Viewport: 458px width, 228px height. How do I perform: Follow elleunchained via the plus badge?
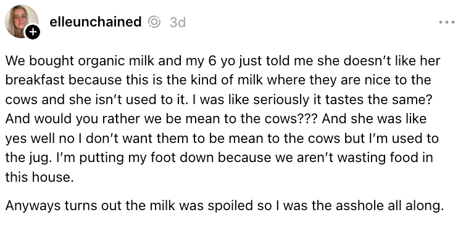[x=32, y=33]
